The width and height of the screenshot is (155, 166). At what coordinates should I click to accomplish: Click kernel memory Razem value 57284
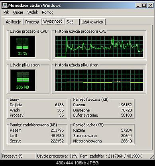[126, 130]
